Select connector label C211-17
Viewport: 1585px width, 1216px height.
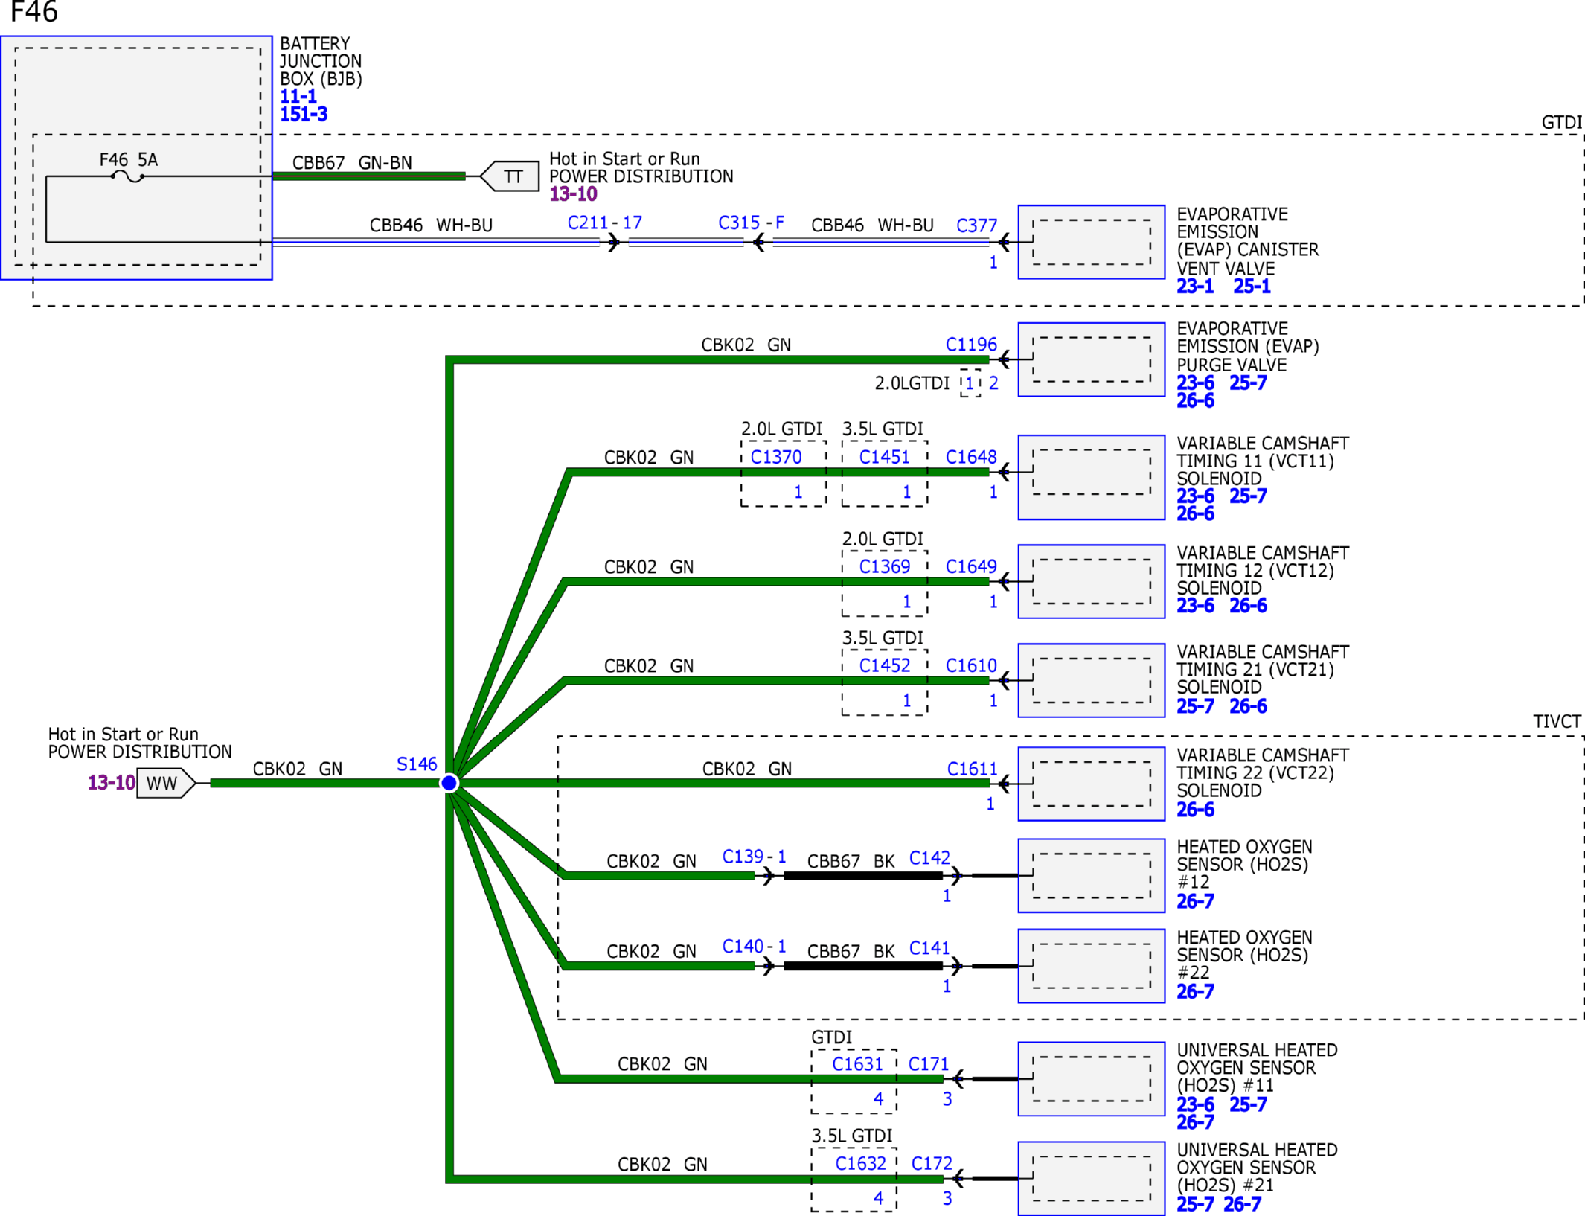point(604,223)
